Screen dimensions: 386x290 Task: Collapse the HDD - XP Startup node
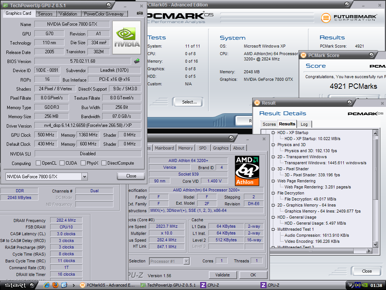pos(273,133)
